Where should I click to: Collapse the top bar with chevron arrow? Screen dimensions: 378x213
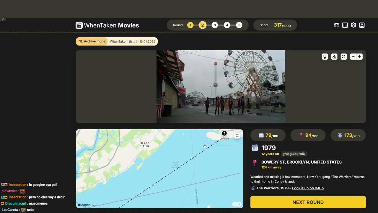coord(3,19)
